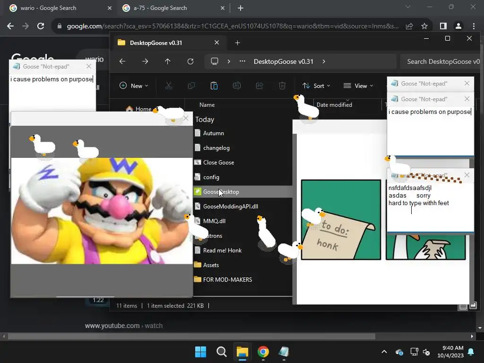Click the Rename icon in Explorer toolbar
Viewport: 484px width, 363px height.
tap(237, 86)
